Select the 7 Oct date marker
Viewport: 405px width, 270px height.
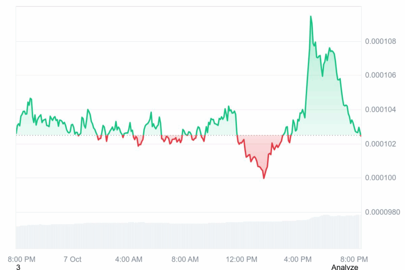[x=72, y=259]
